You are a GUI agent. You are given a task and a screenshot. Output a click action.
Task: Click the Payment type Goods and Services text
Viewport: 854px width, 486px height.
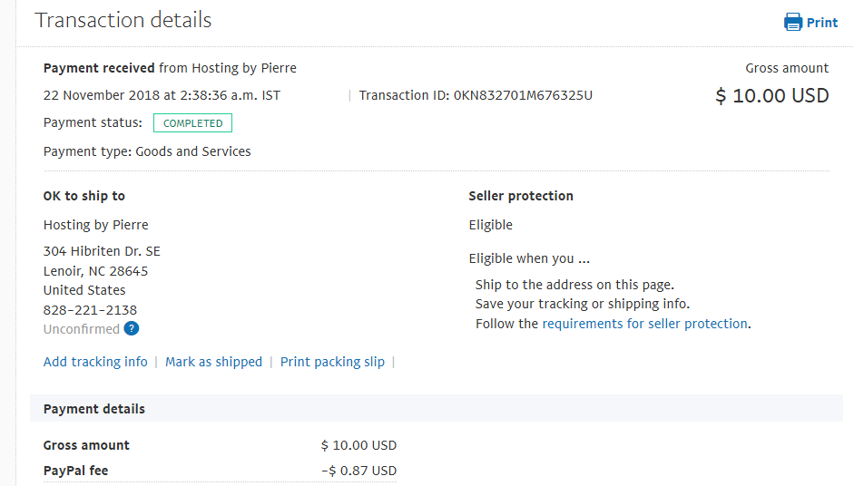147,151
